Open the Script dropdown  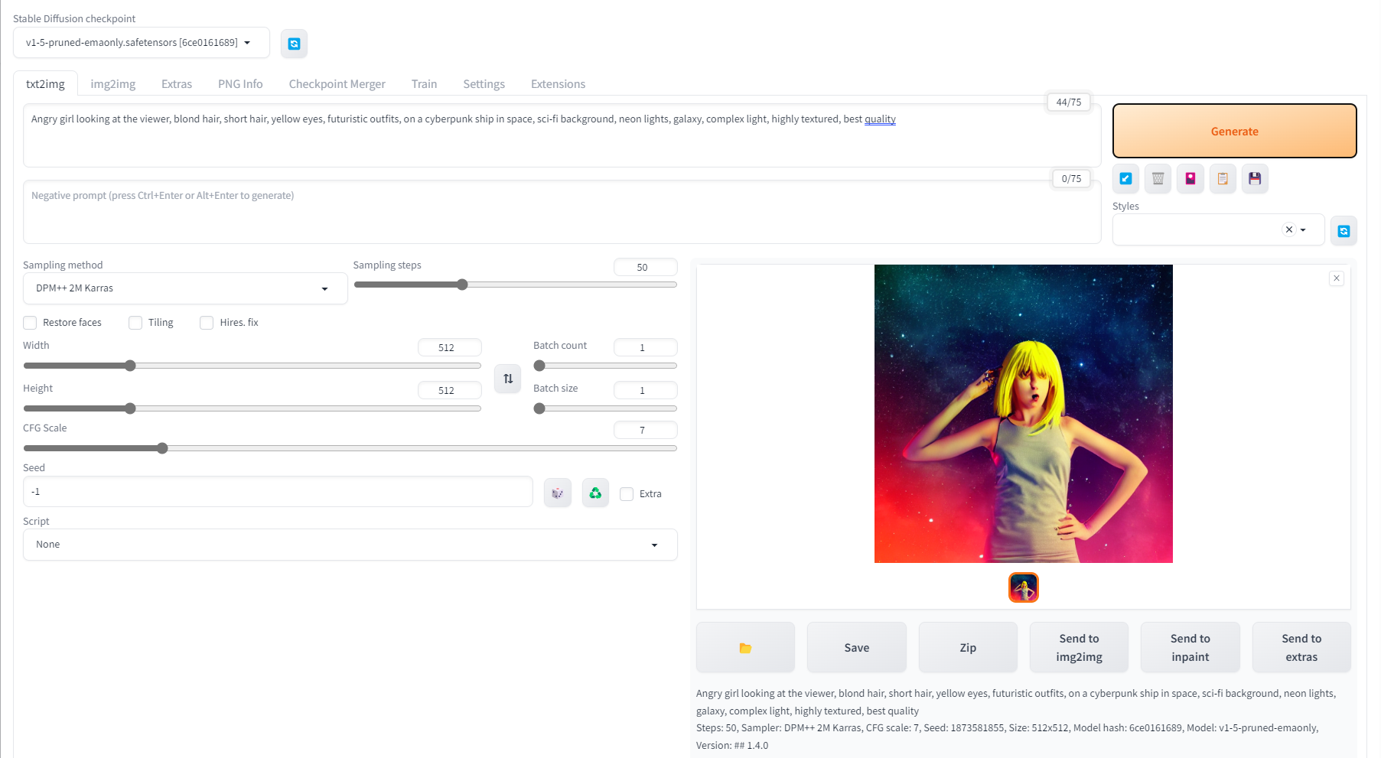[x=350, y=545]
